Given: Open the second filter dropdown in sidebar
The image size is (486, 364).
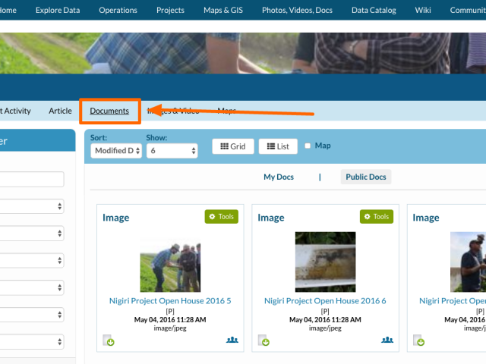Looking at the screenshot, I should tap(31, 233).
